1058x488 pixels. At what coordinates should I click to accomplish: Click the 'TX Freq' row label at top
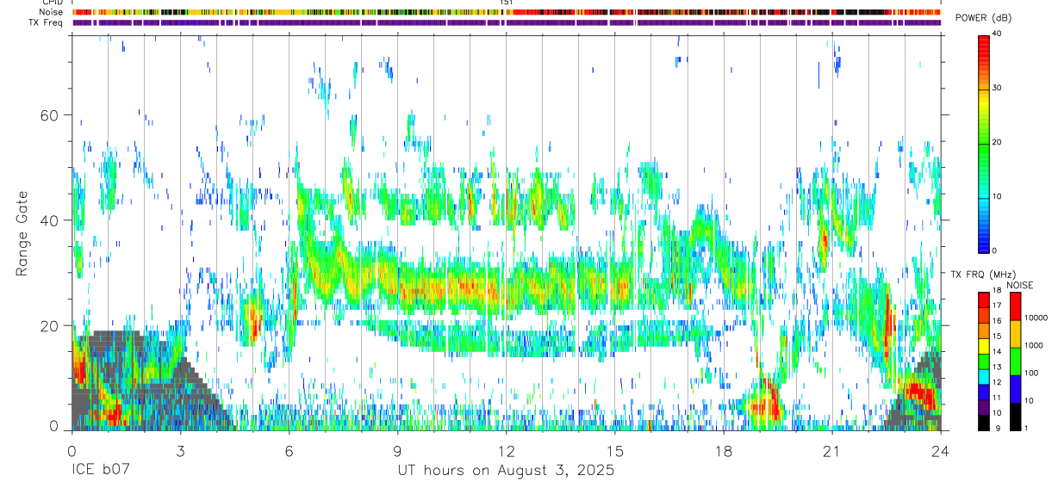pyautogui.click(x=47, y=22)
